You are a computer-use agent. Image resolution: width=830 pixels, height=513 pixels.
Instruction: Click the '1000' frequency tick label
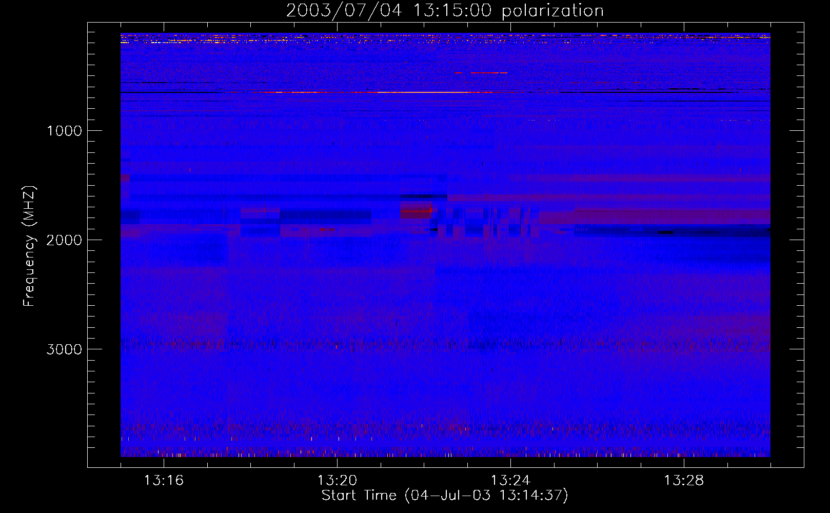tap(65, 131)
